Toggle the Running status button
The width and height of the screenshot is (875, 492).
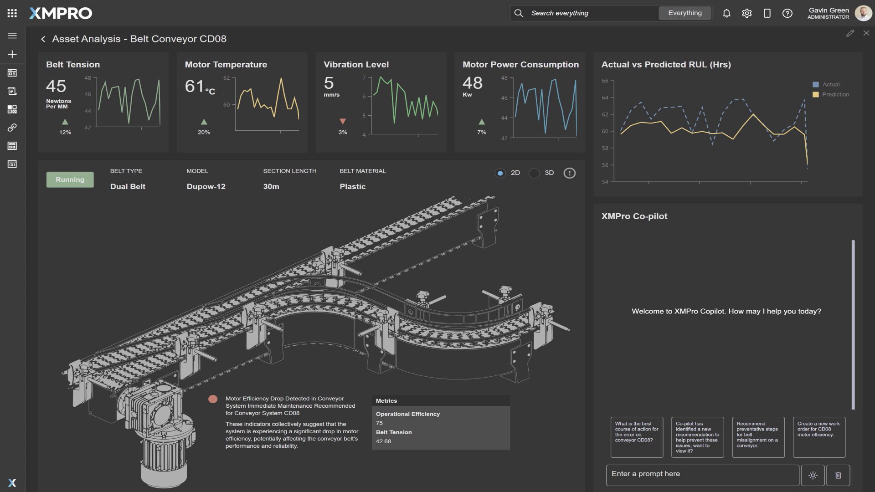70,179
